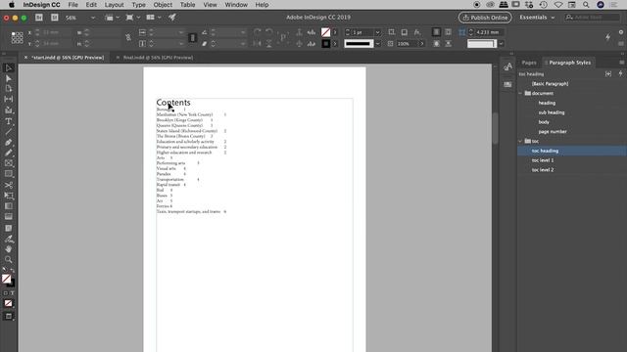The width and height of the screenshot is (627, 352).
Task: Toggle wrap around bounding box option
Action: click(449, 32)
